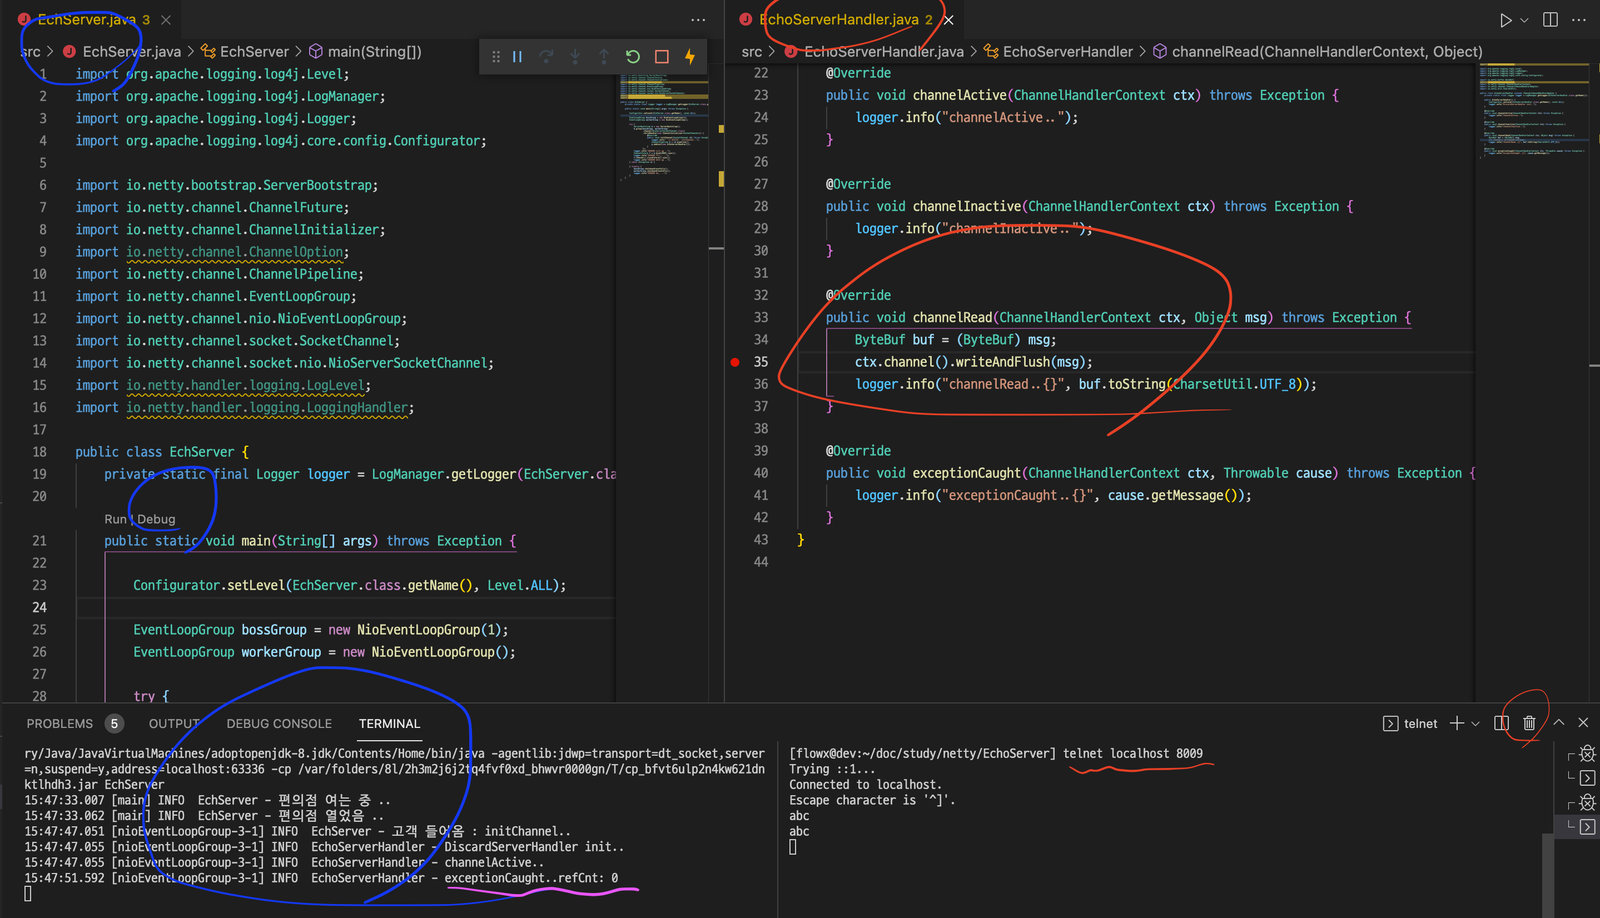Click the debug Restart icon
1600x918 pixels.
click(x=633, y=57)
